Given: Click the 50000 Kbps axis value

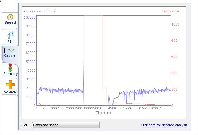Looking at the screenshot, I should (31, 62).
